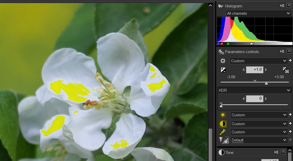Click the sharpness and noise reduction icon

(x=224, y=140)
